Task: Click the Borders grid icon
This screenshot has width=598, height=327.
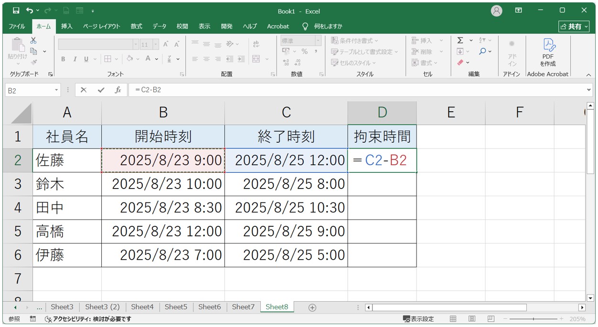Action: click(107, 59)
